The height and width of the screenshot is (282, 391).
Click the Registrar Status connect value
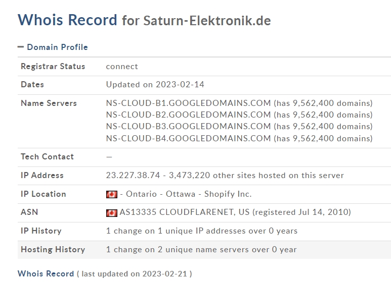[x=122, y=67]
